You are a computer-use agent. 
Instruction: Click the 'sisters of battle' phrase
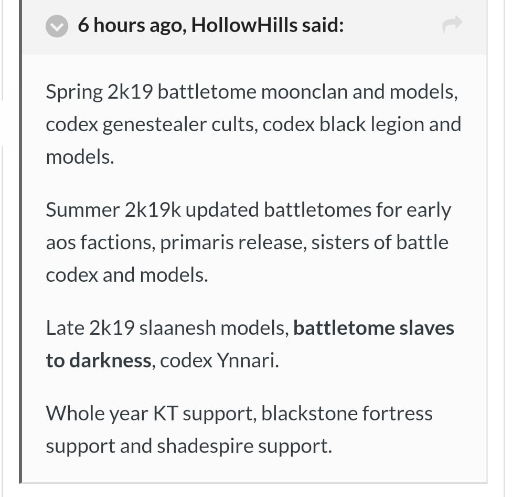point(380,242)
